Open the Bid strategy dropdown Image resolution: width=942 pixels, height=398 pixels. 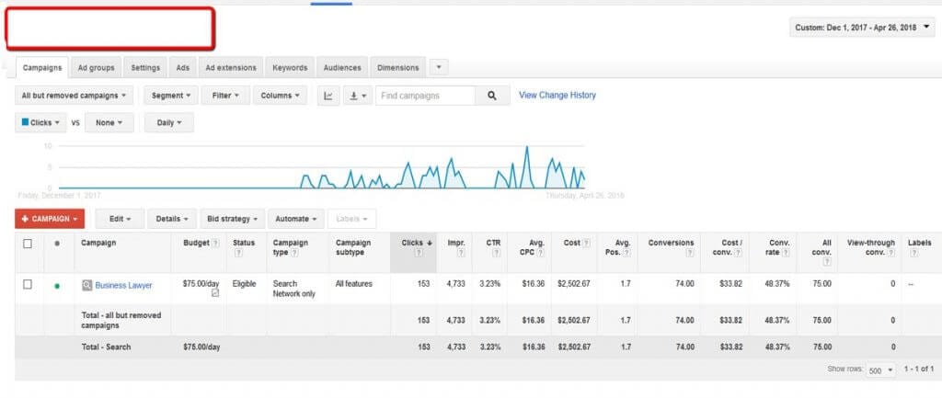234,219
